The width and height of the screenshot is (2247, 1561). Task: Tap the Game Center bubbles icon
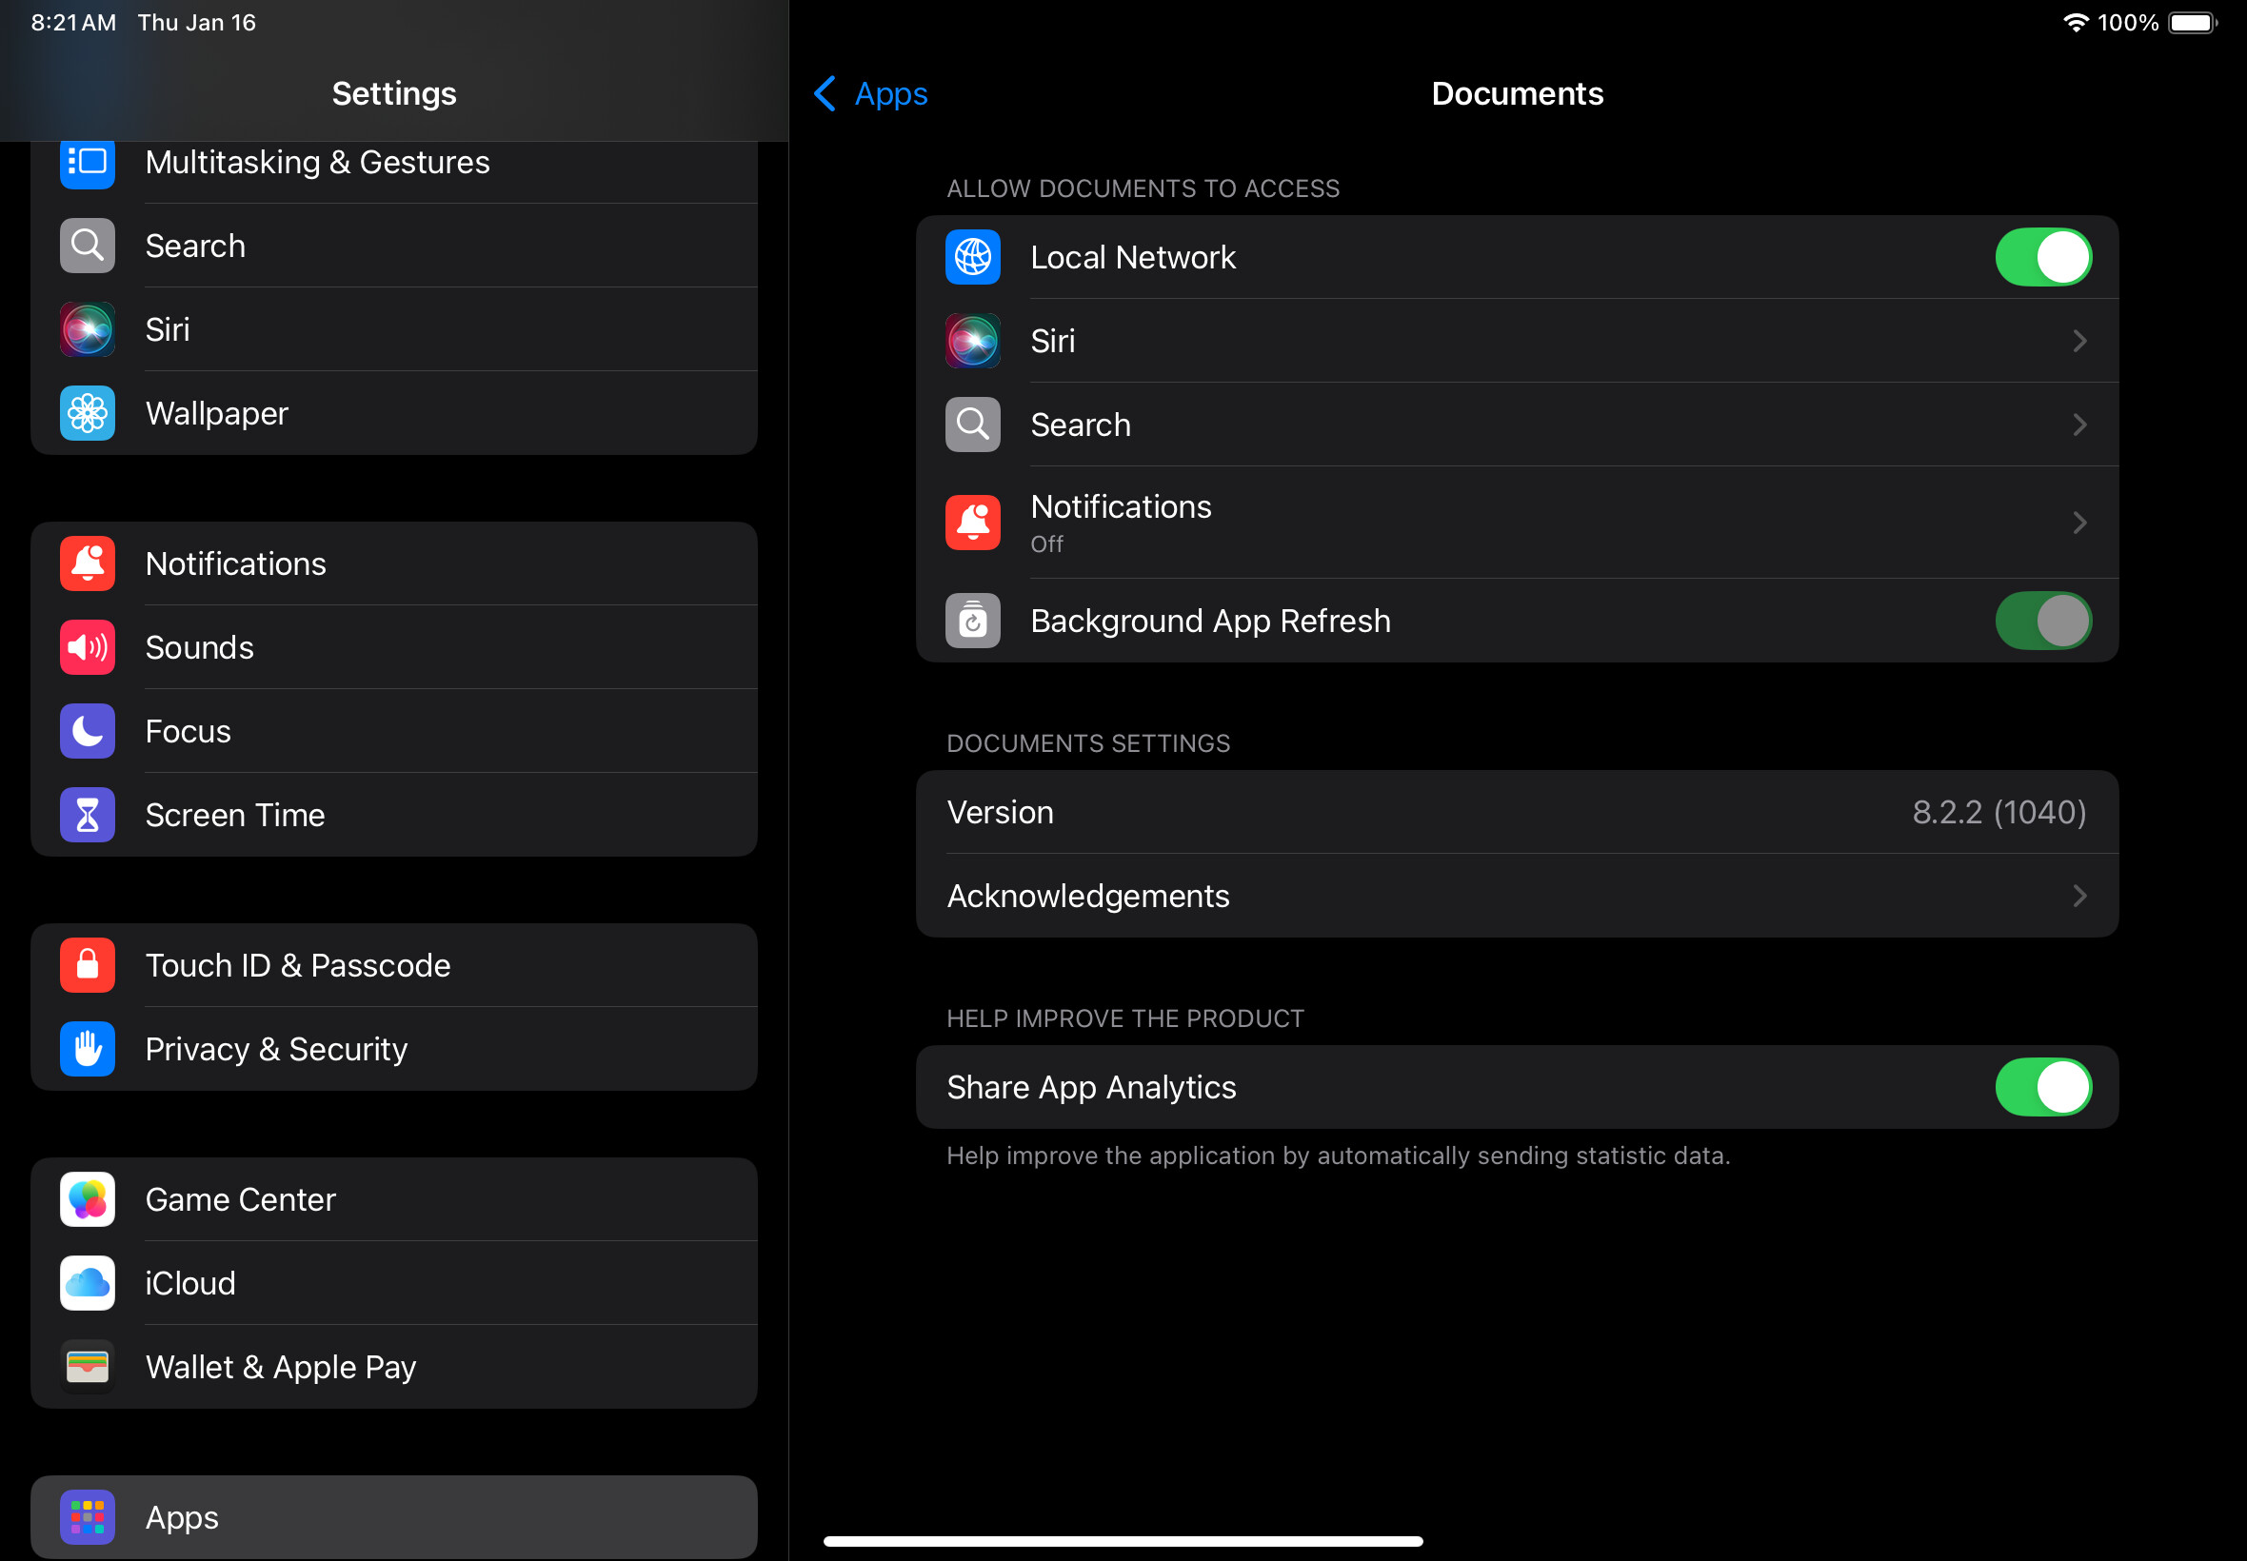tap(87, 1199)
